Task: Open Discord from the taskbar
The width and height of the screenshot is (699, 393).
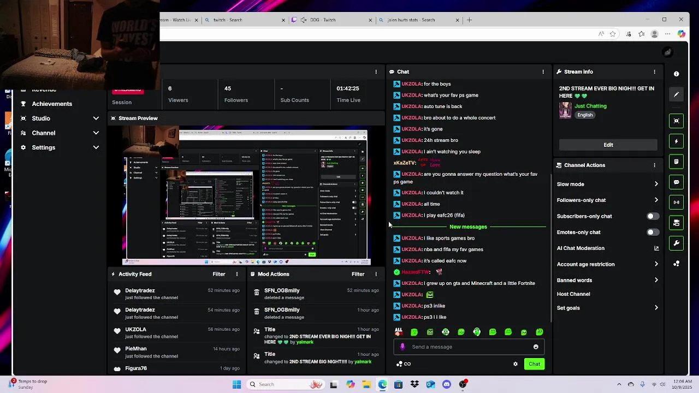Action: (x=447, y=384)
